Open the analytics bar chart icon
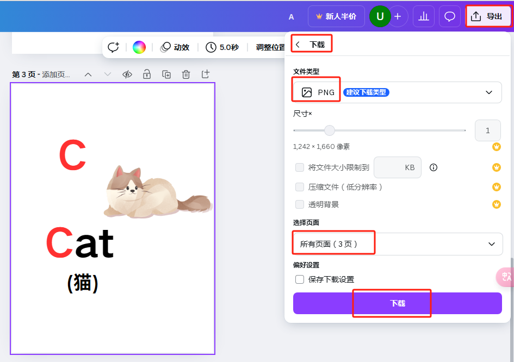 coord(424,16)
